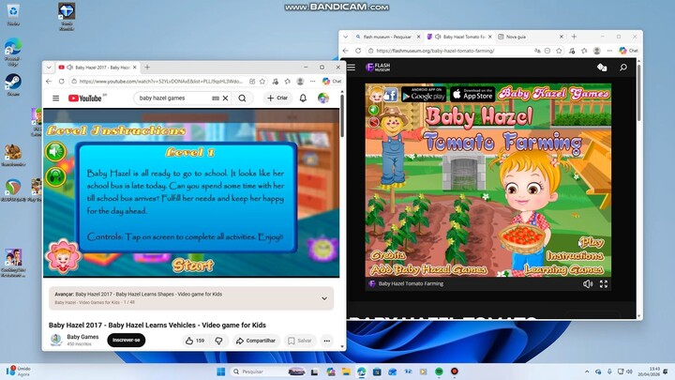The height and width of the screenshot is (380, 675).
Task: Click the YouTube page vertical scrollbar
Action: (342, 115)
